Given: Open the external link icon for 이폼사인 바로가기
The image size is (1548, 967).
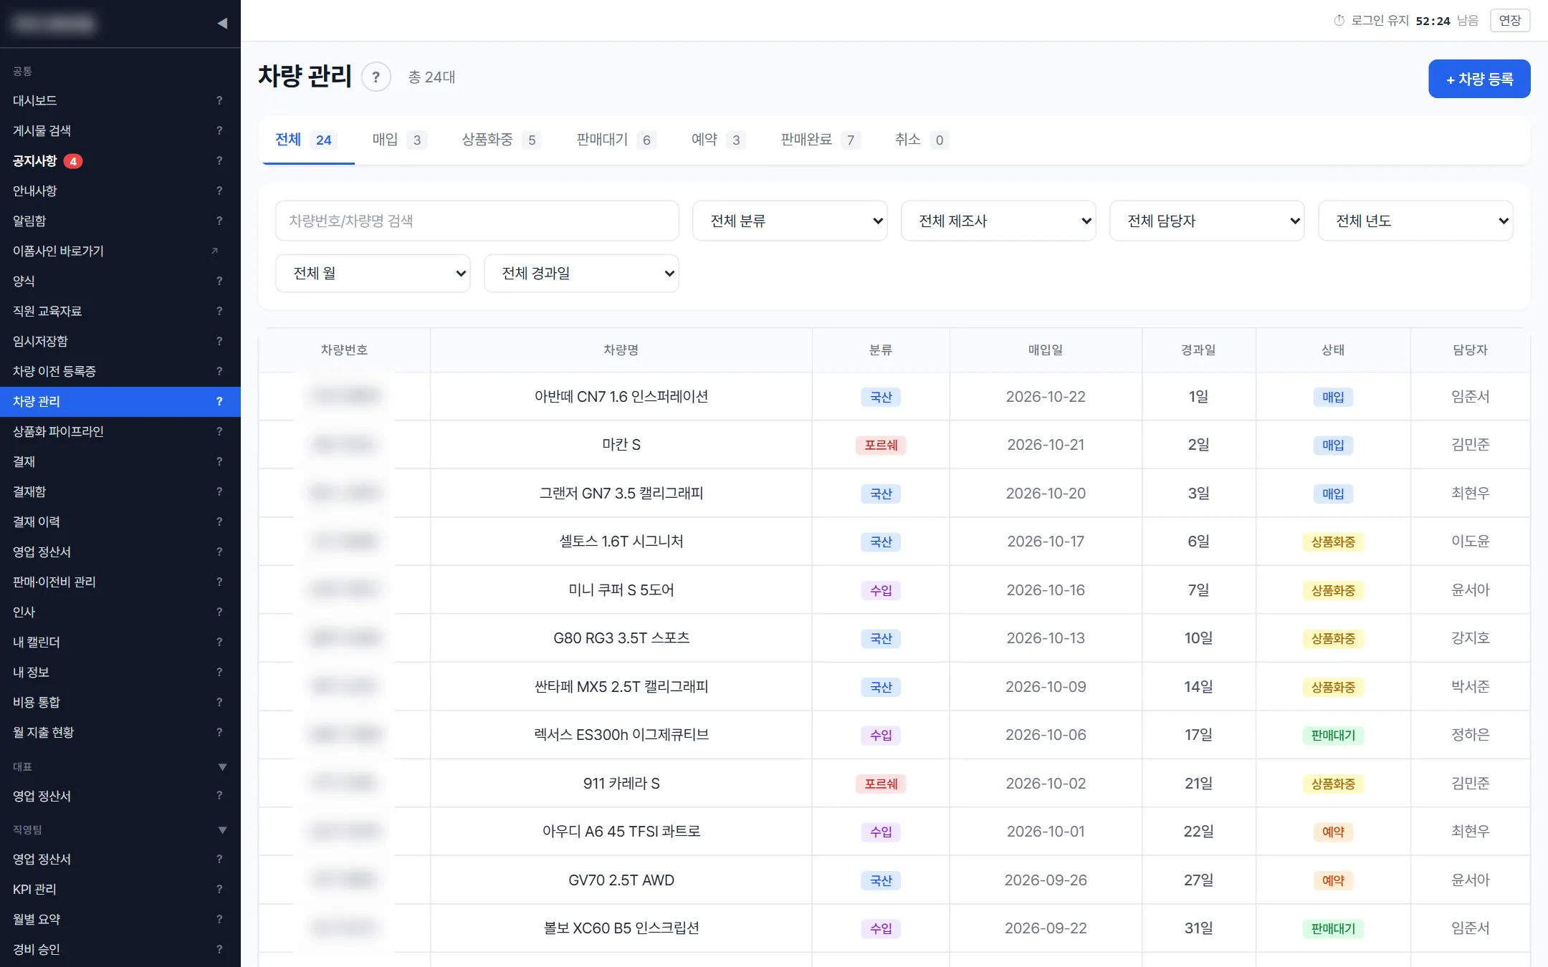Looking at the screenshot, I should tap(214, 251).
